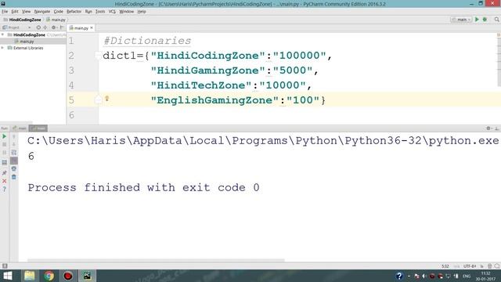Open Run panel gear settings icon
This screenshot has height=282, width=501.
488,128
